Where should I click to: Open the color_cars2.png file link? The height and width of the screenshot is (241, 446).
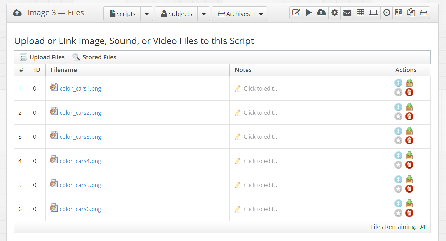(80, 112)
